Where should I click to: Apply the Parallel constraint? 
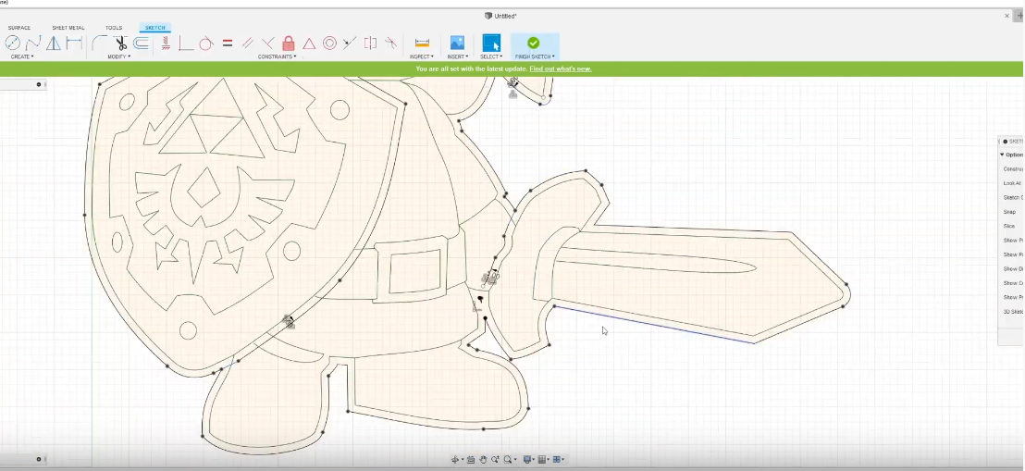click(248, 43)
